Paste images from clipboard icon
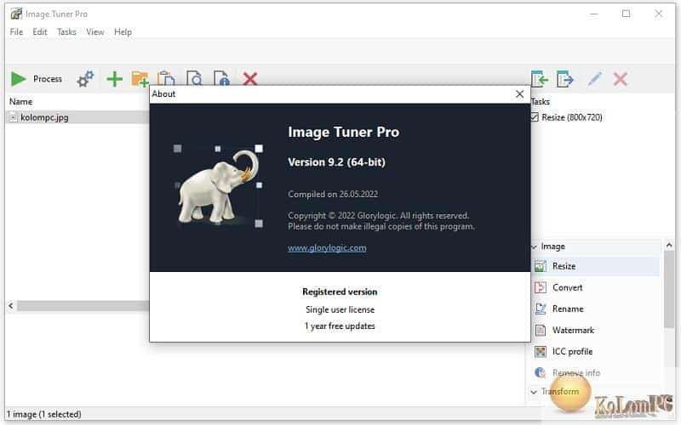The image size is (681, 425). click(x=166, y=79)
